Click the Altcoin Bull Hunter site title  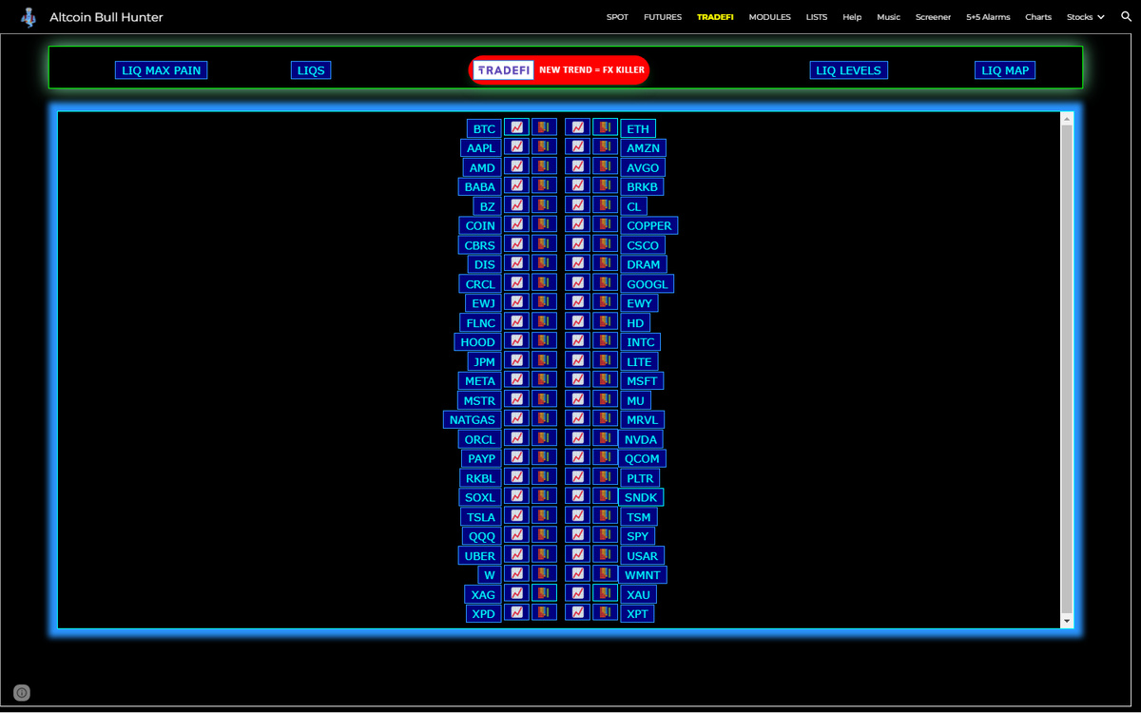[106, 17]
